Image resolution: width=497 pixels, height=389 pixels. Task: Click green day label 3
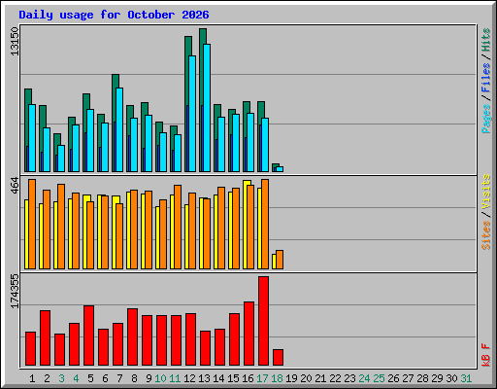click(61, 378)
